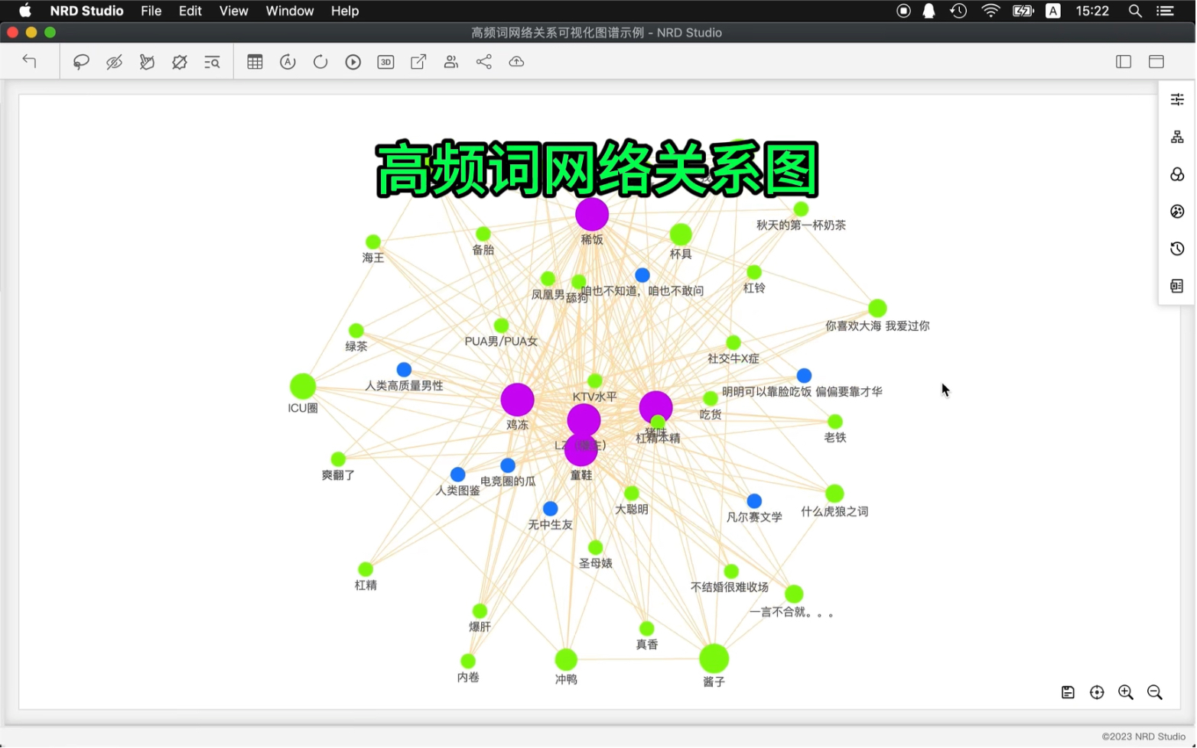Image resolution: width=1197 pixels, height=748 pixels.
Task: Select the green ICU圈 node
Action: coord(303,387)
